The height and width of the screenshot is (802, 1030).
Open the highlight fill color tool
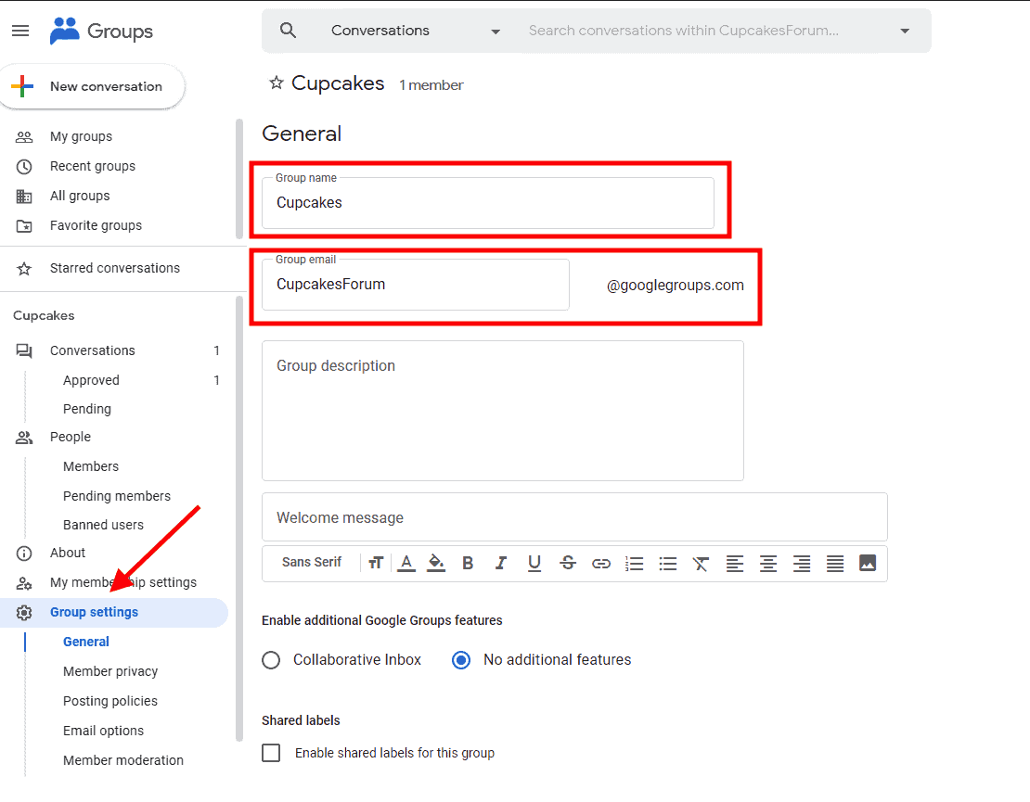coord(435,563)
